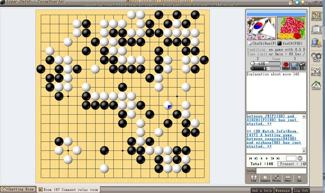Image resolution: width=325 pixels, height=193 pixels.
Task: View YooCH's roses avatar
Action: 291,28
